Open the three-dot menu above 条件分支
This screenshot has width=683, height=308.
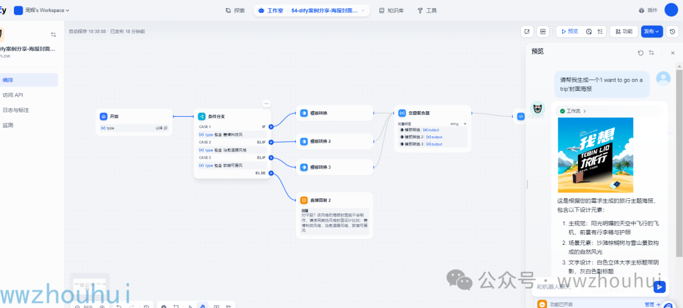coord(267,104)
